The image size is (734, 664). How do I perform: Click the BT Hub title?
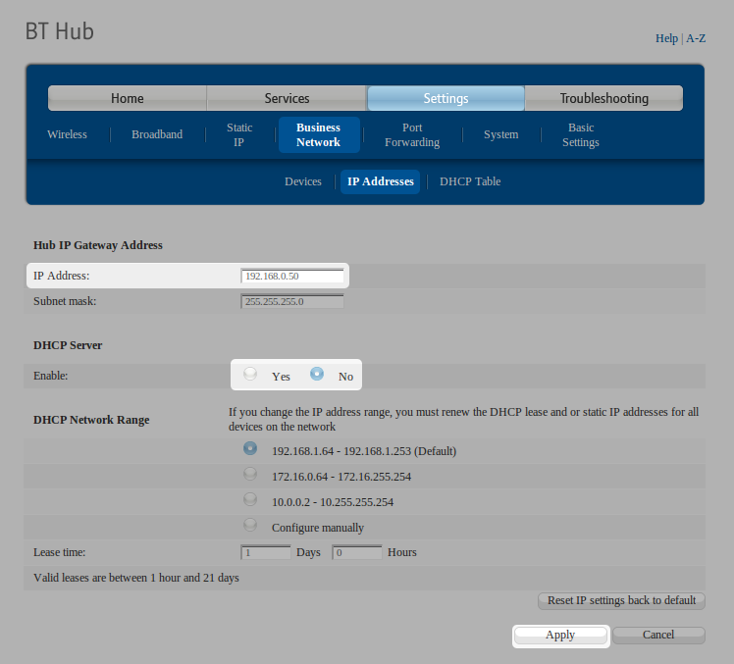60,31
